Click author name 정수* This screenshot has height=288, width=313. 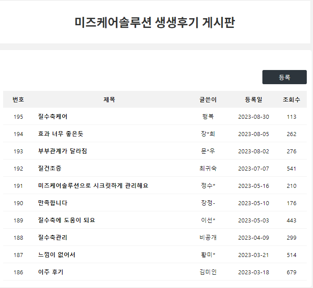pyautogui.click(x=208, y=186)
